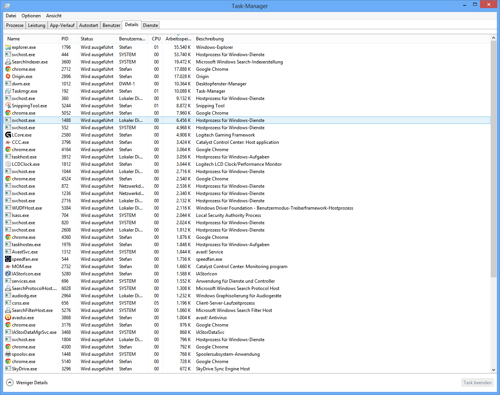Click the SkyDrive Sync Engine Host description
500x395 pixels.
[x=223, y=369]
